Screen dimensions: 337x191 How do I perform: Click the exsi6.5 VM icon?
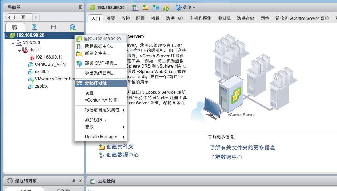tap(31, 72)
